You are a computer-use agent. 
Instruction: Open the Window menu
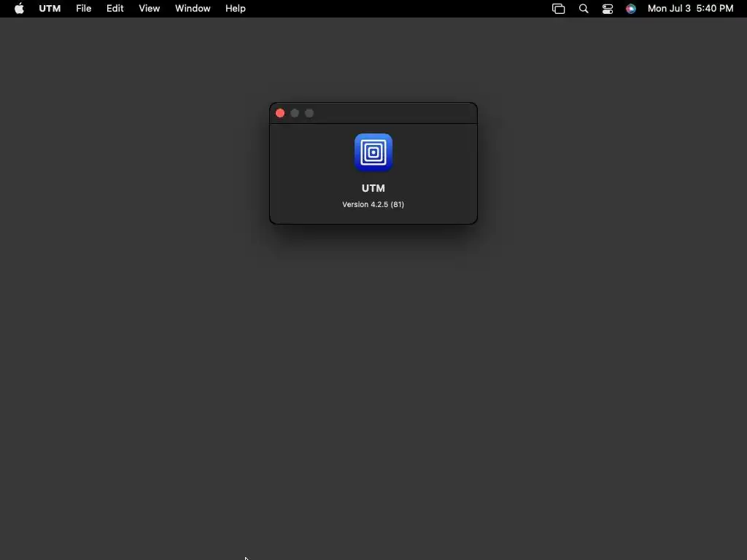[193, 9]
